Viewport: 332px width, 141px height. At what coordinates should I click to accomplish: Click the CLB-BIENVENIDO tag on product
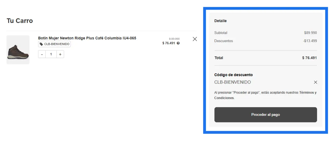(54, 44)
